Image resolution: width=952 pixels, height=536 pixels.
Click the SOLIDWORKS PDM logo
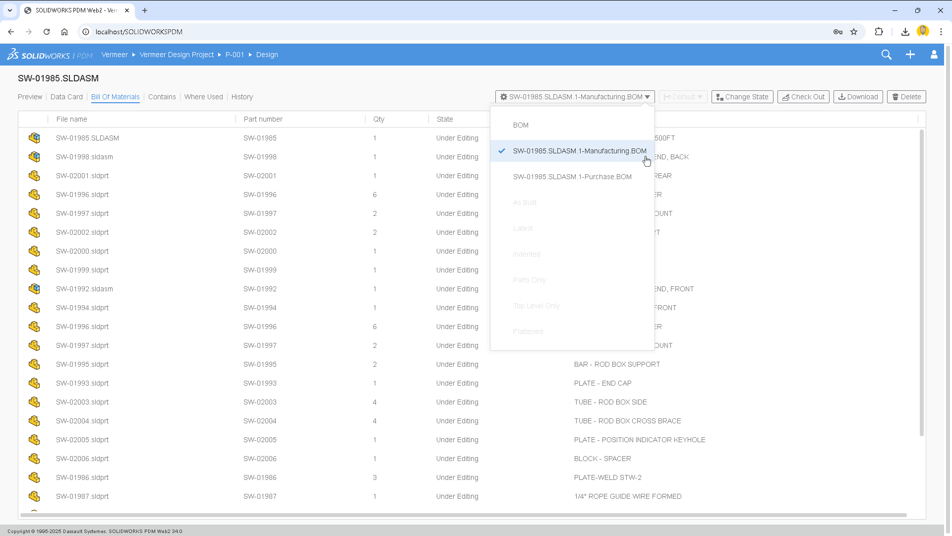point(50,55)
